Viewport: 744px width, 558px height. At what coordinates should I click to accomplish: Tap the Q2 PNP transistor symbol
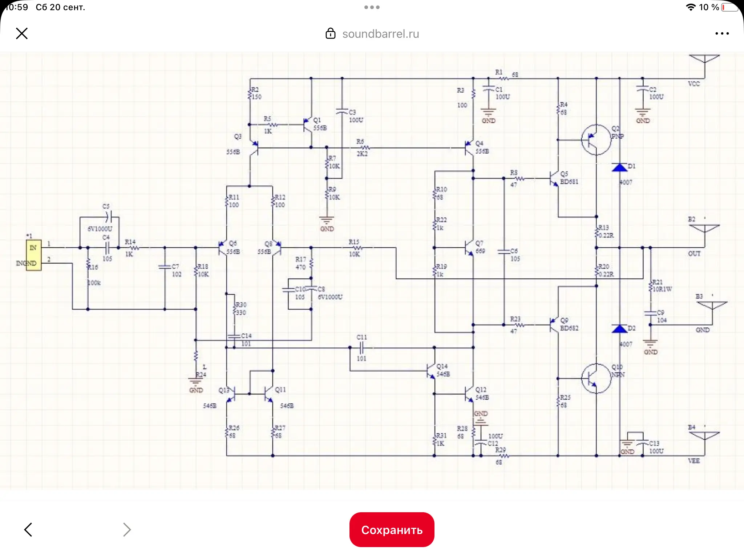pyautogui.click(x=596, y=140)
